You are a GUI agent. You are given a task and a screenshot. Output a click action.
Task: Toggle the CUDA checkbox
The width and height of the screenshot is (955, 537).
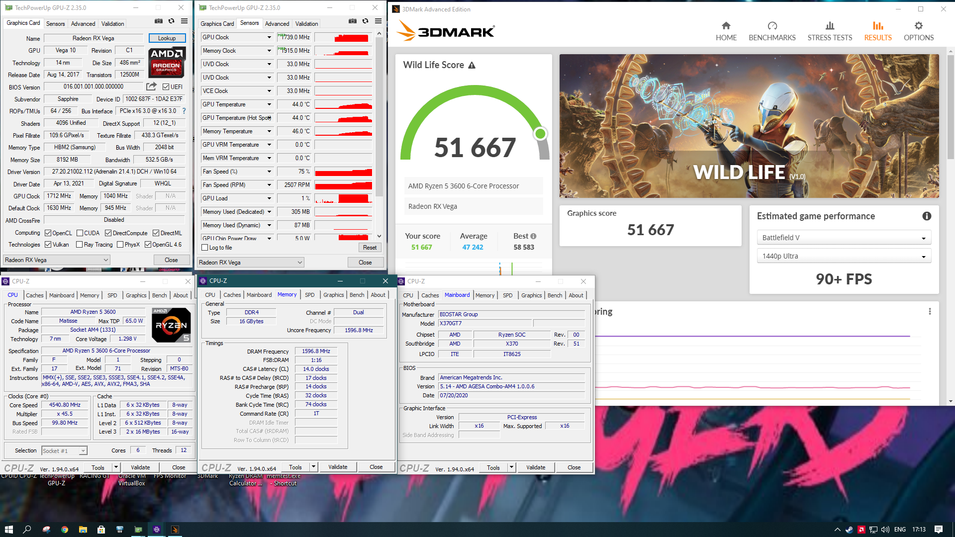click(x=80, y=233)
